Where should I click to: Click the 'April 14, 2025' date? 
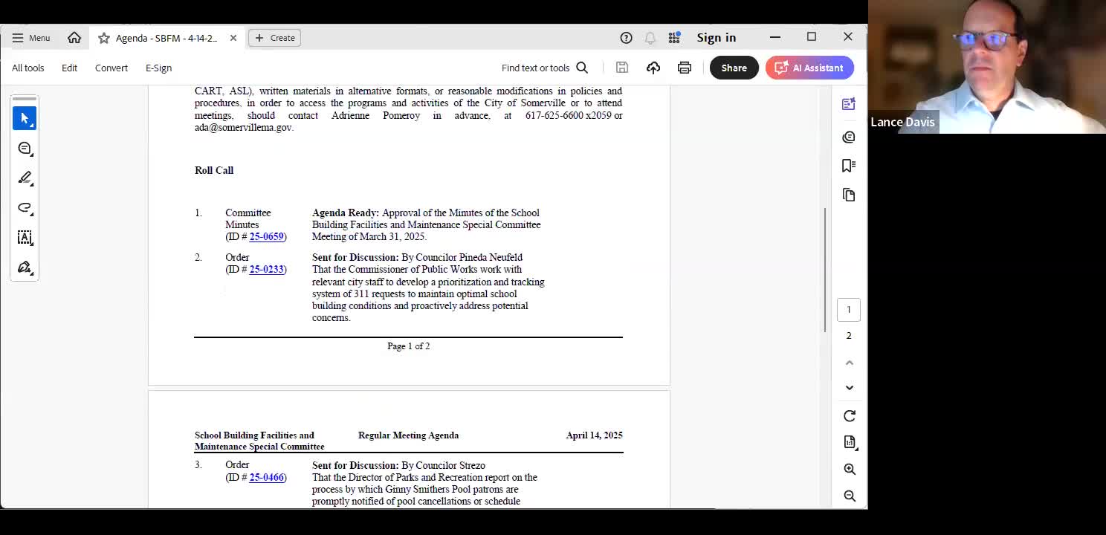coord(594,435)
